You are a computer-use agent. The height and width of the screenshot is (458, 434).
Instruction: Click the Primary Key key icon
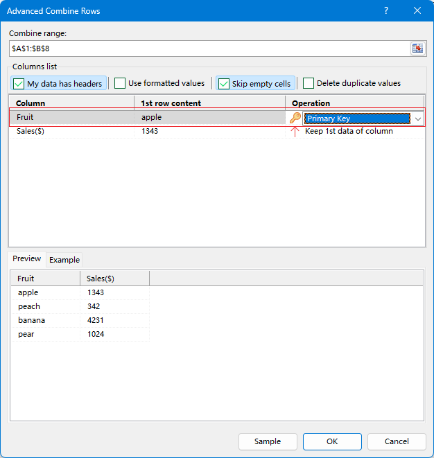click(295, 118)
